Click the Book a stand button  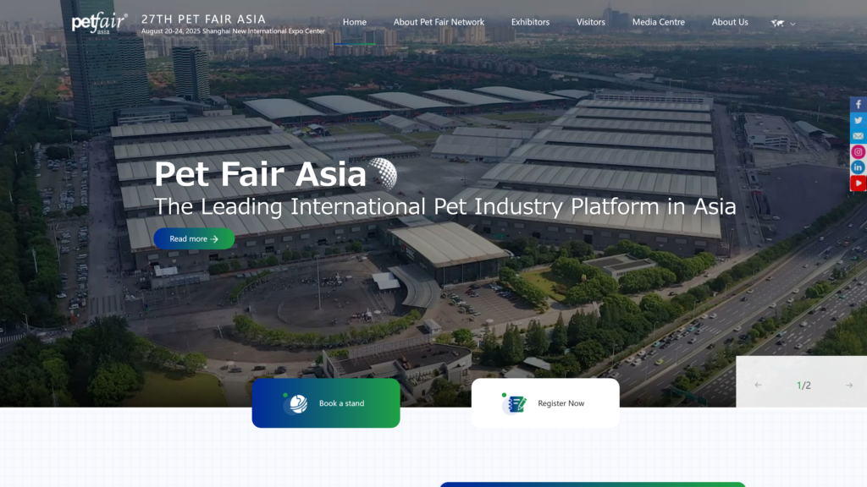click(326, 403)
